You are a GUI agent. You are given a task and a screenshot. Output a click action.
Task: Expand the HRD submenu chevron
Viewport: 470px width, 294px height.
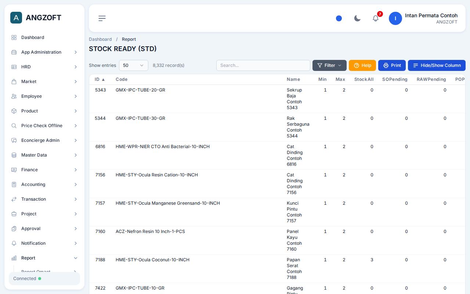click(x=76, y=67)
